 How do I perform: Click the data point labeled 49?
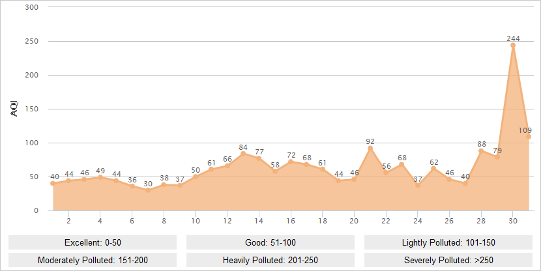(x=100, y=177)
